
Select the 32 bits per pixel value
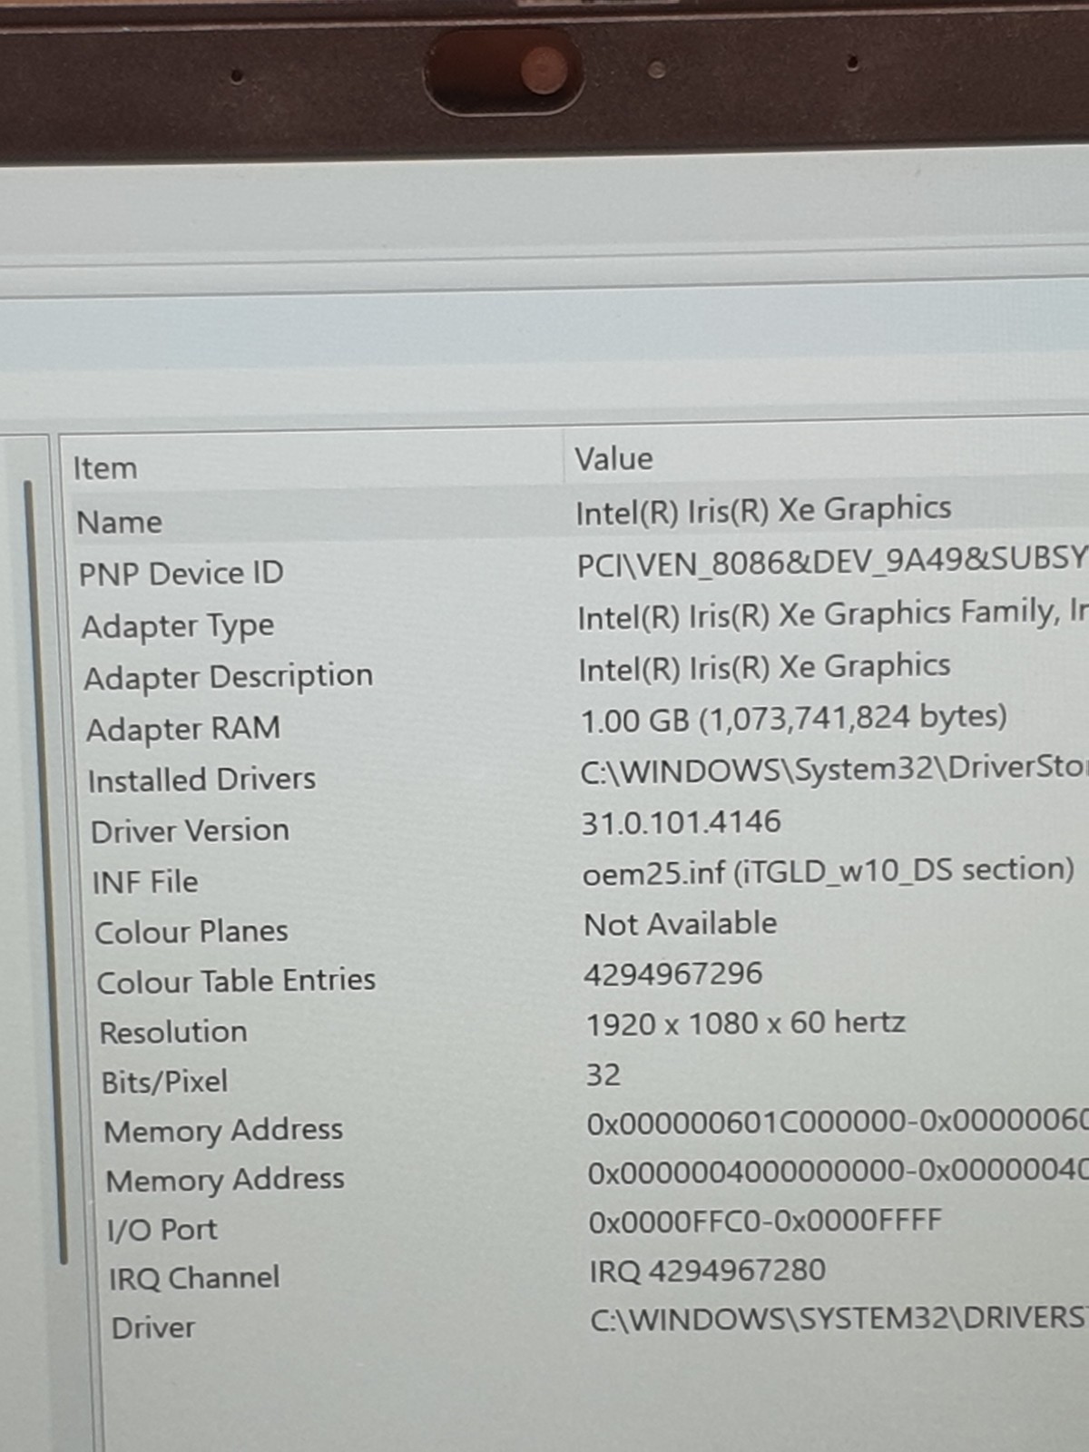603,1074
